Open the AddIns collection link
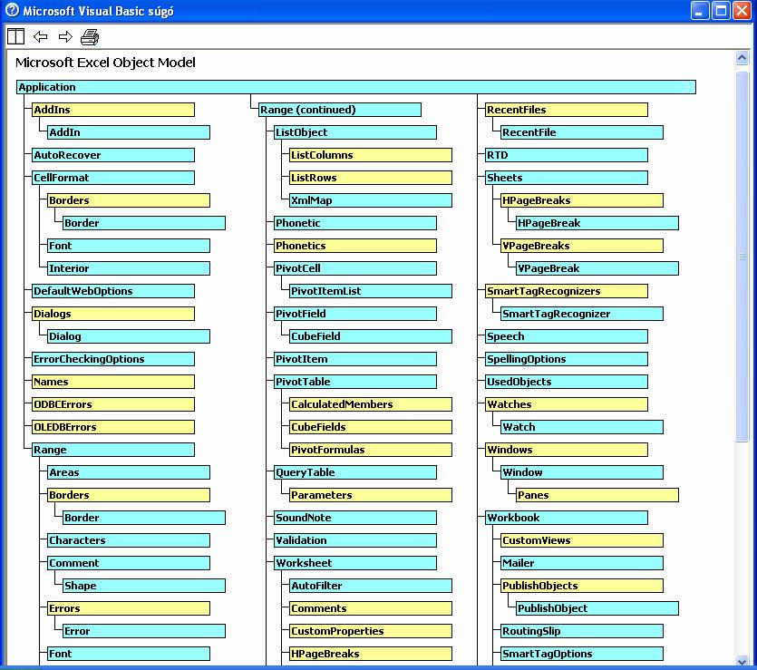The image size is (757, 670). coord(113,110)
